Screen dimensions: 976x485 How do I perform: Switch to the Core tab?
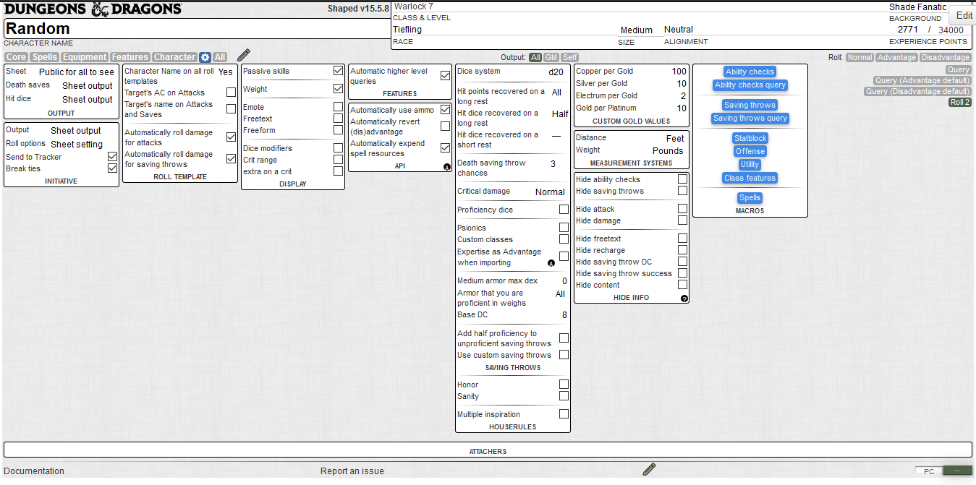pos(17,57)
